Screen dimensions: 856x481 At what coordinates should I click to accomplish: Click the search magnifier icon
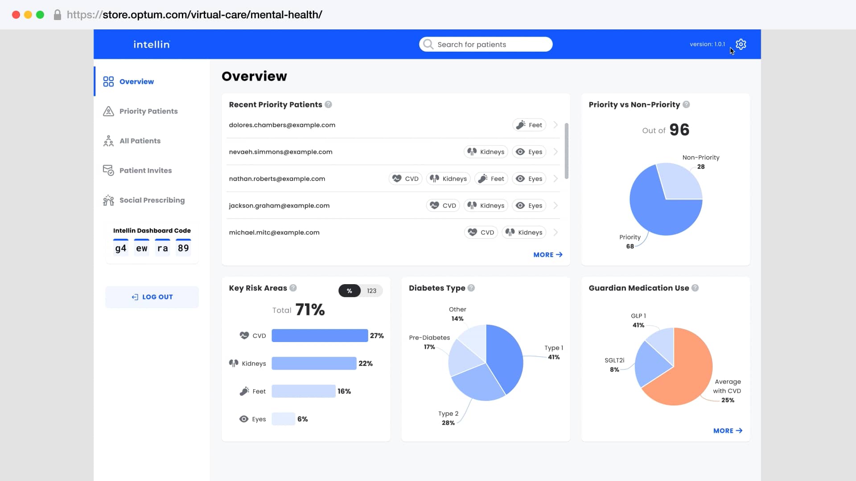coord(428,44)
